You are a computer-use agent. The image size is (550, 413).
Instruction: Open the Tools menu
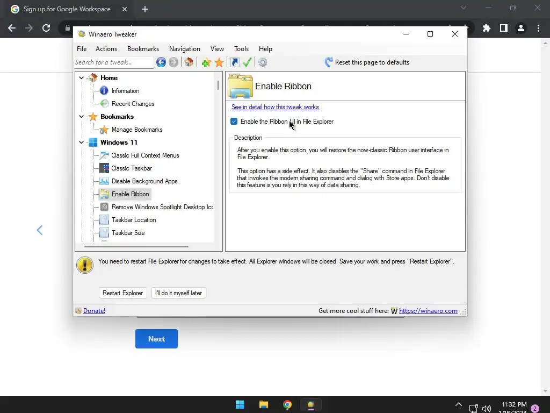coord(241,49)
